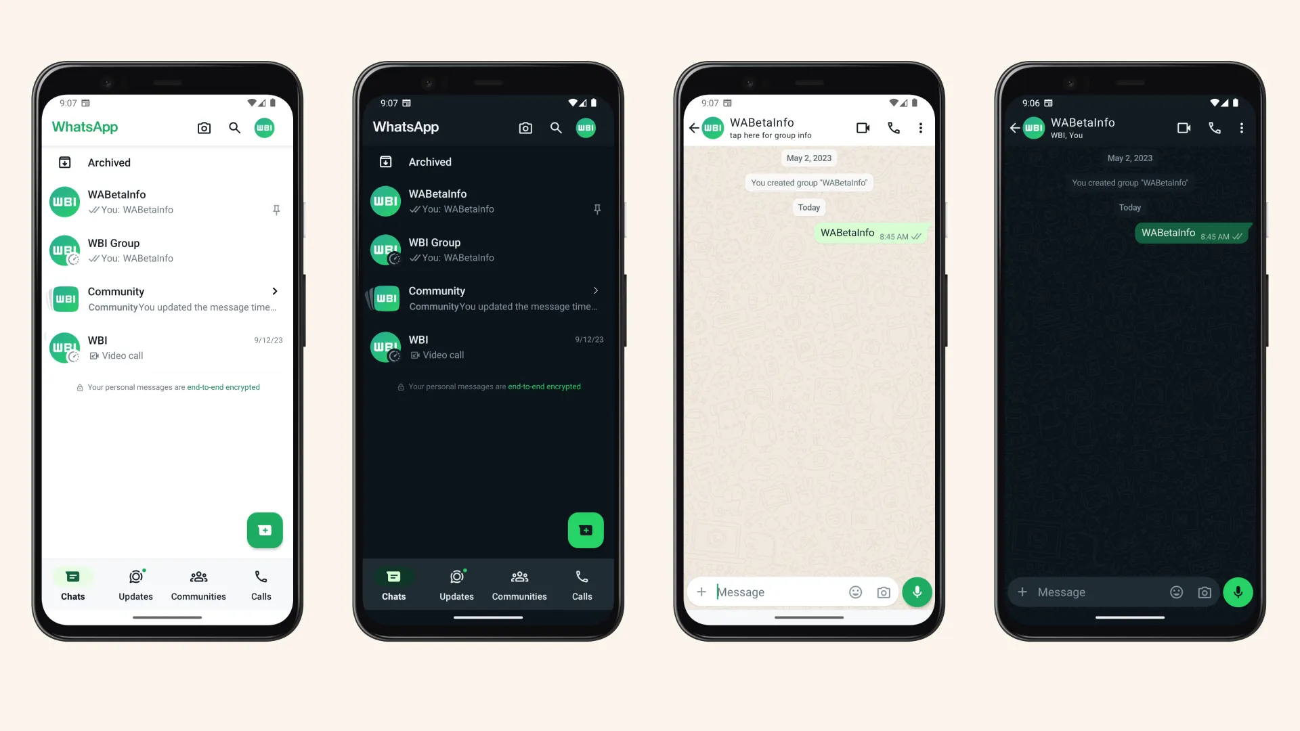
Task: Toggle dark mode in WhatsApp interface
Action: coord(264,128)
